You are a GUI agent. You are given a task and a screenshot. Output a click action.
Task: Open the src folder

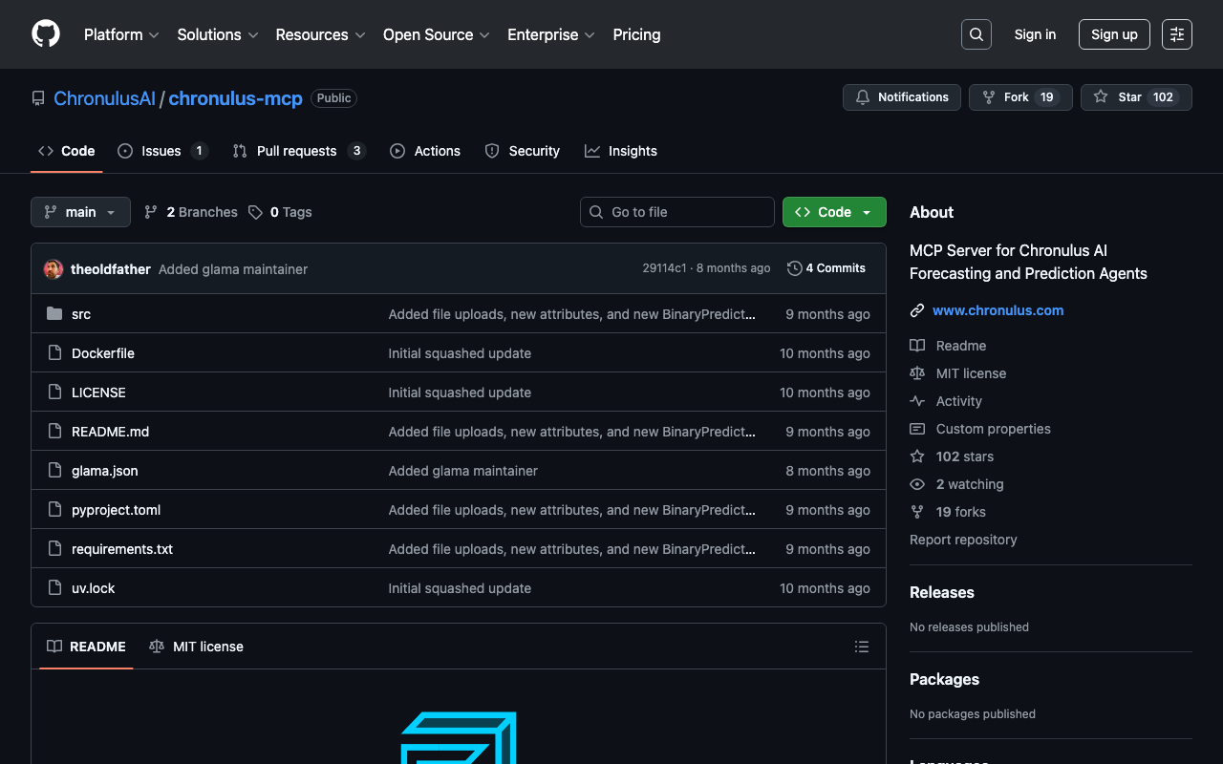pyautogui.click(x=81, y=314)
